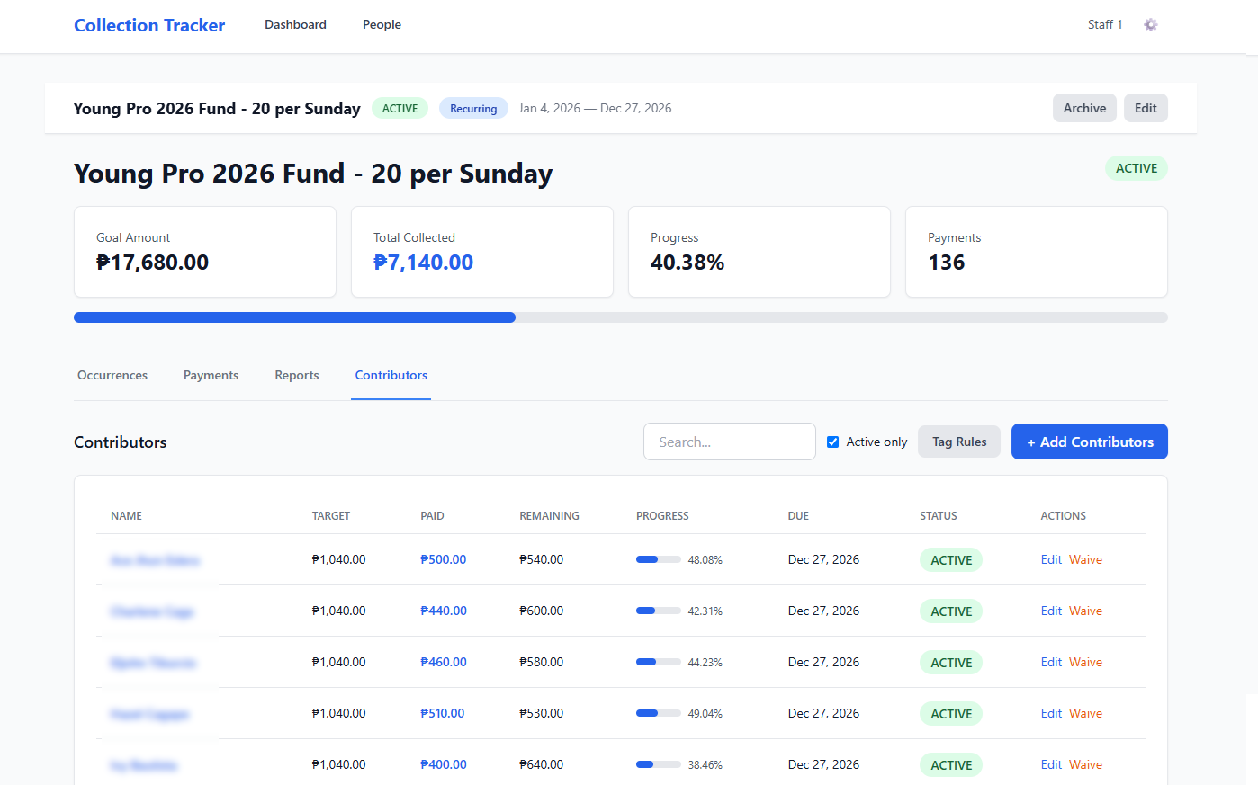This screenshot has width=1258, height=785.
Task: Toggle the Active only checkbox
Action: click(x=832, y=442)
